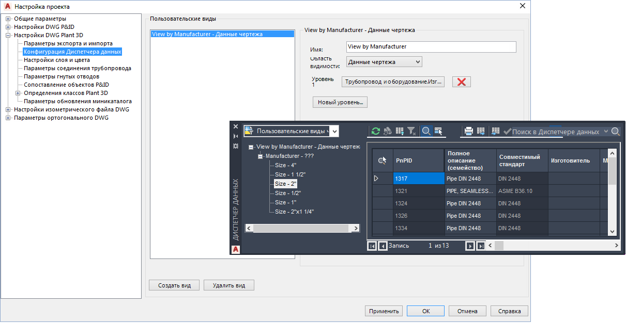Click the Удалить вид button

(x=229, y=285)
